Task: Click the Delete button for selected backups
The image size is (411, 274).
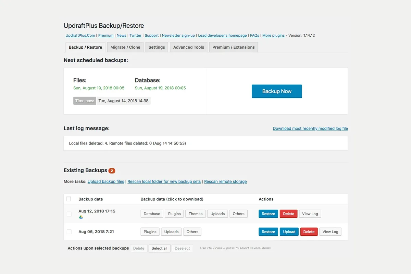Action: click(x=139, y=248)
